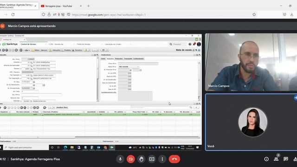Click the Produtos toolbar button
297x167 pixels.
[x=66, y=50]
